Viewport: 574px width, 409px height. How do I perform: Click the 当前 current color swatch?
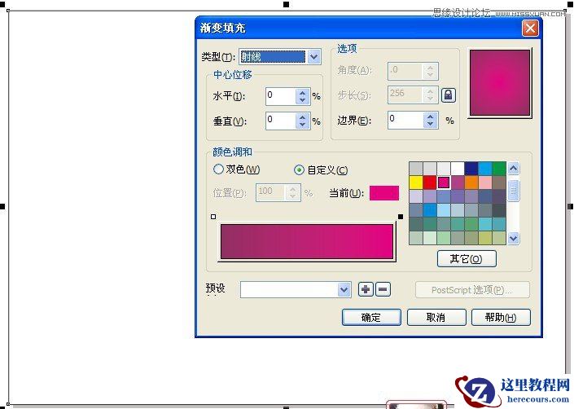tap(384, 193)
